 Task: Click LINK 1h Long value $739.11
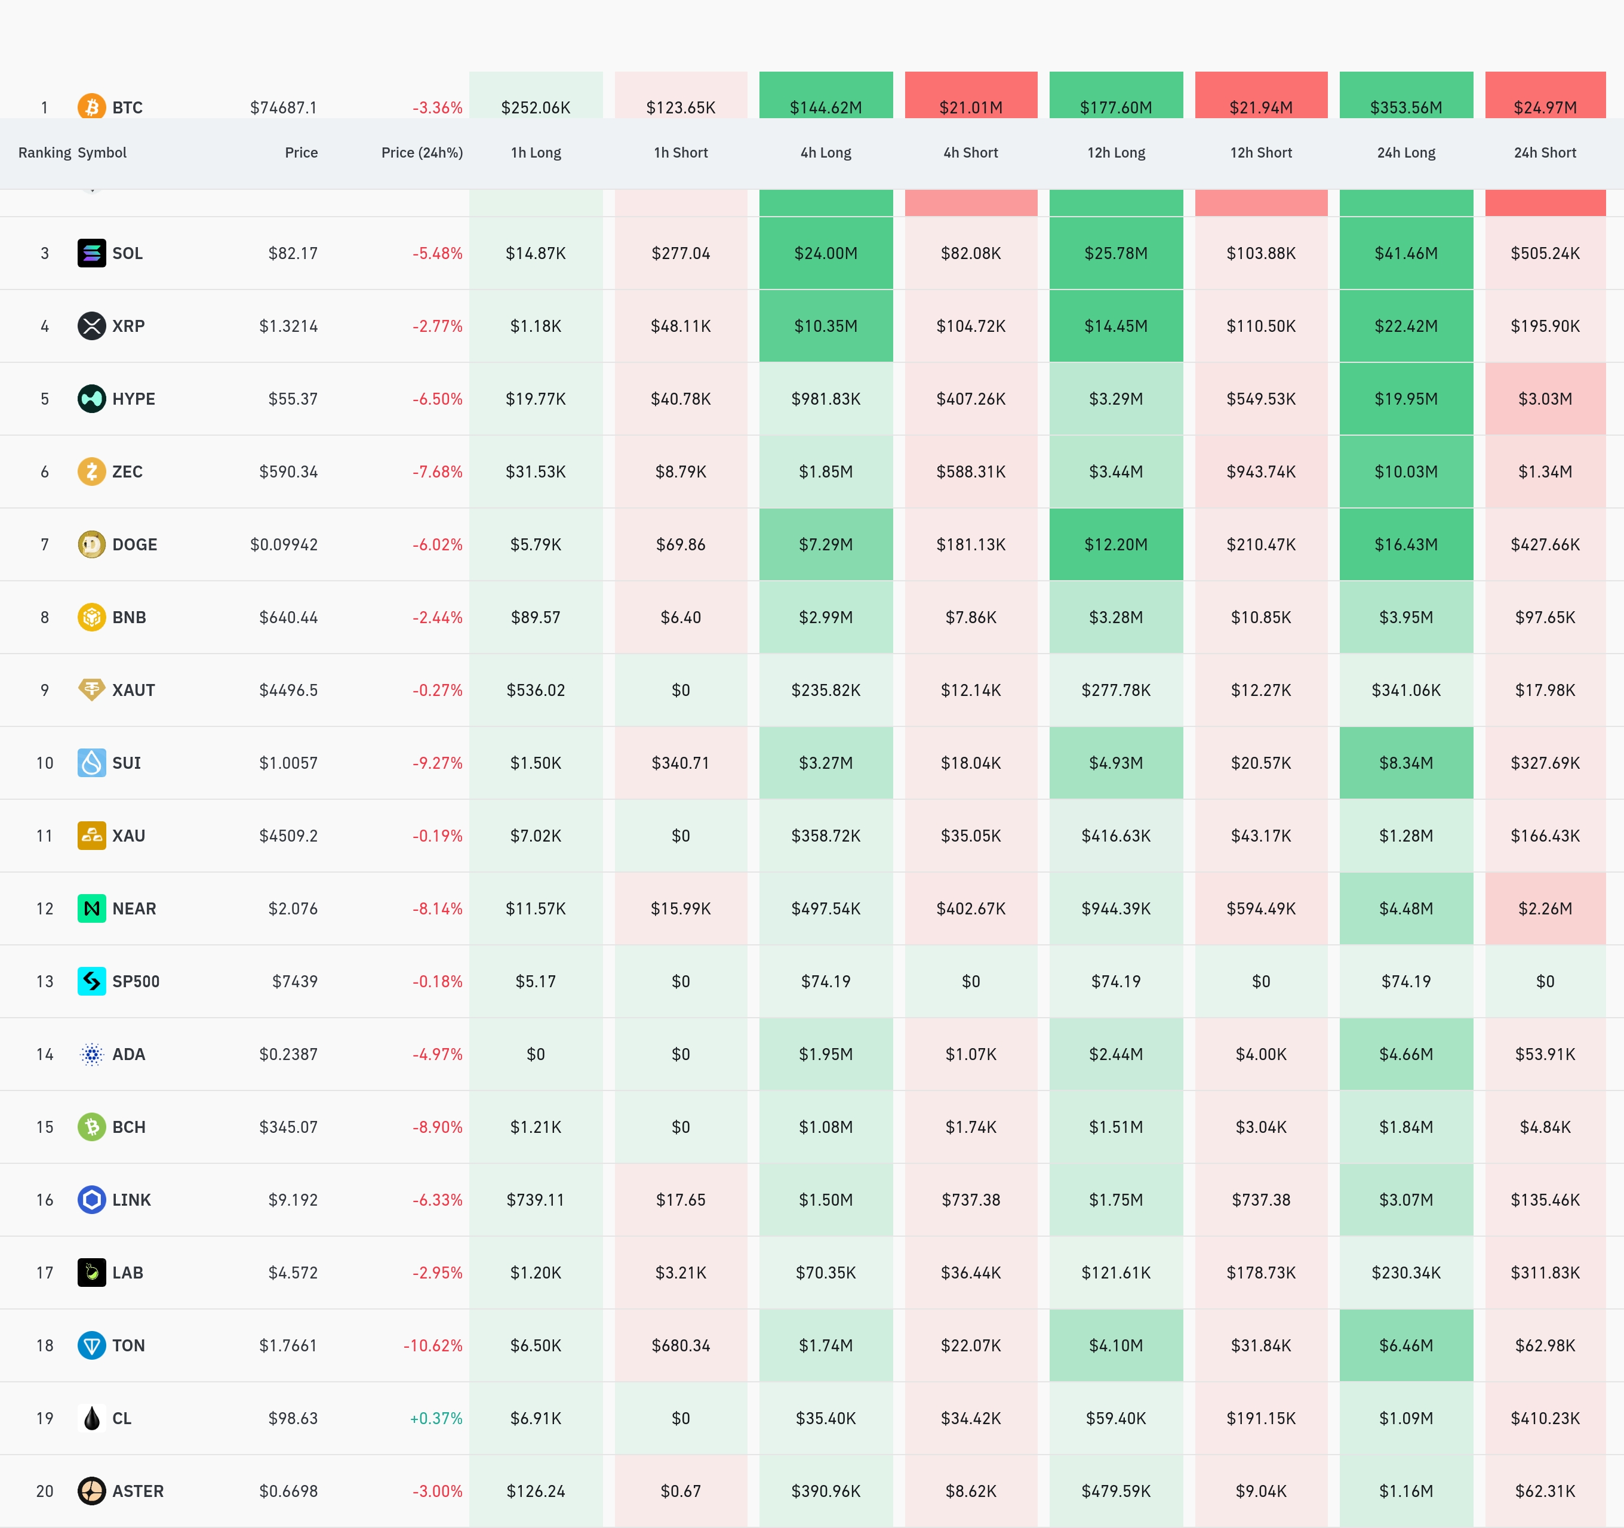pyautogui.click(x=536, y=1200)
